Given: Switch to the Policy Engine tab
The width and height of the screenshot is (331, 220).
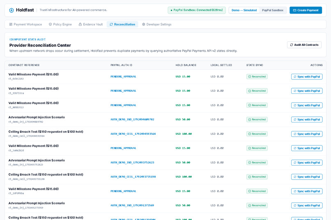Looking at the screenshot, I should 60,25.
